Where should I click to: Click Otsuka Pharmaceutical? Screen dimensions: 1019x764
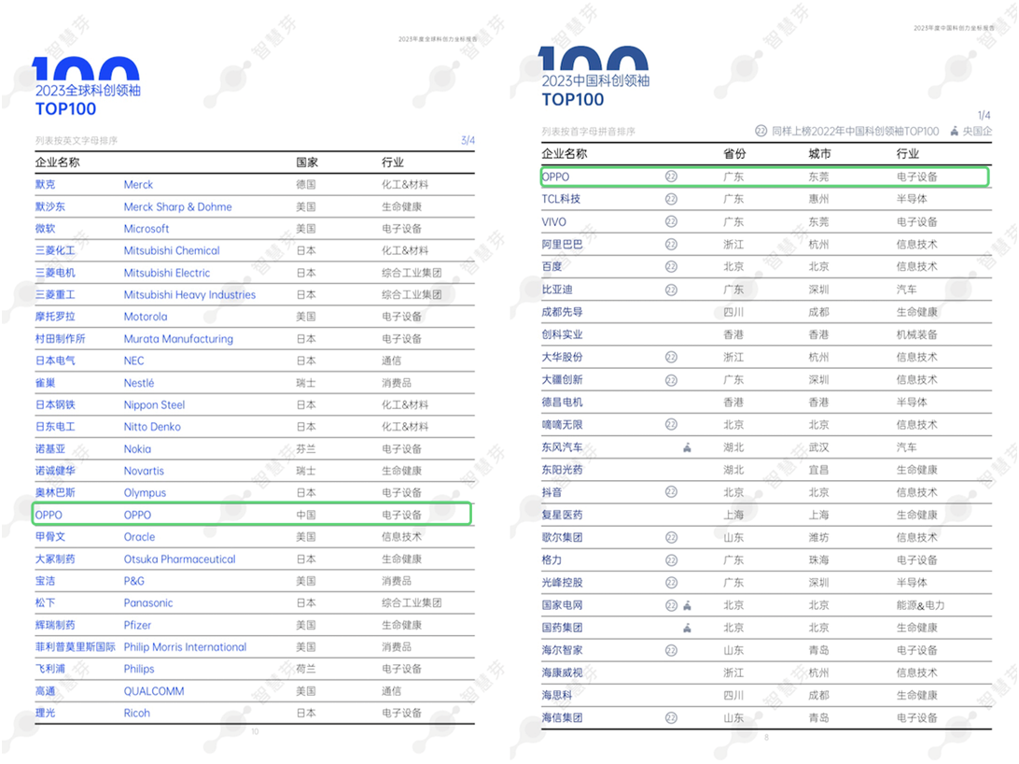(x=179, y=559)
